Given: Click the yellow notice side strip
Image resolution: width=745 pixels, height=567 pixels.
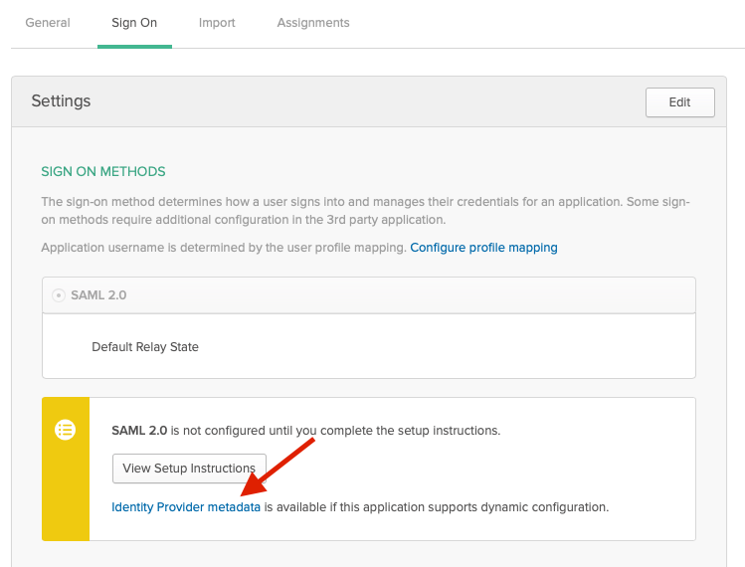Looking at the screenshot, I should 66,470.
